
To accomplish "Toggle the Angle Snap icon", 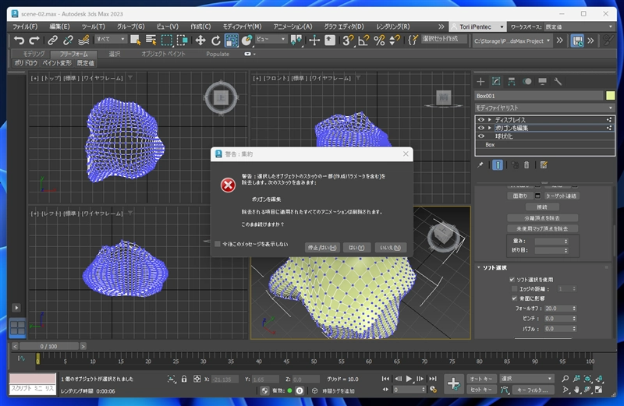I will click(363, 41).
